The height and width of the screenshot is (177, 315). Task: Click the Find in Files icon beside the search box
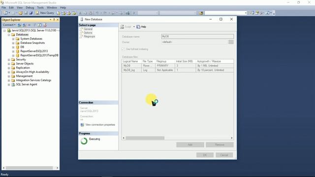[x=201, y=13]
